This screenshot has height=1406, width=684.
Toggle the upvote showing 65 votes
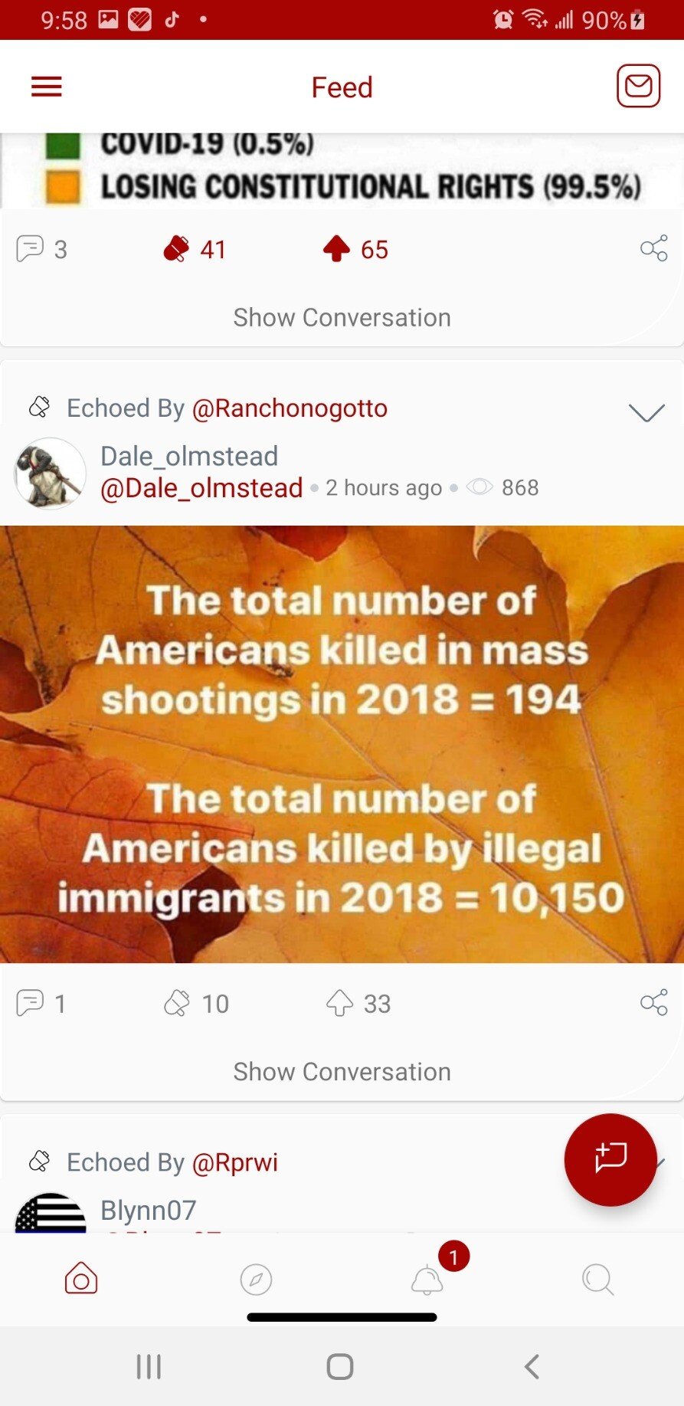[x=337, y=249]
